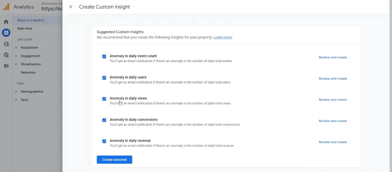The height and width of the screenshot is (172, 392).
Task: Click the Create selected button
Action: [x=114, y=159]
